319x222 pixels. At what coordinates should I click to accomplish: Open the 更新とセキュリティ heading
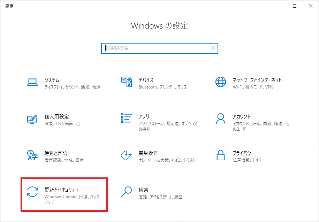pos(61,190)
